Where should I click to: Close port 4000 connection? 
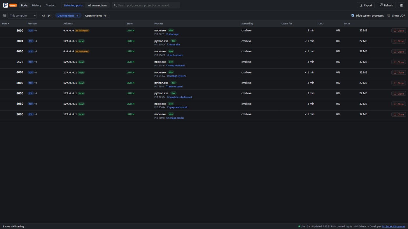click(398, 52)
